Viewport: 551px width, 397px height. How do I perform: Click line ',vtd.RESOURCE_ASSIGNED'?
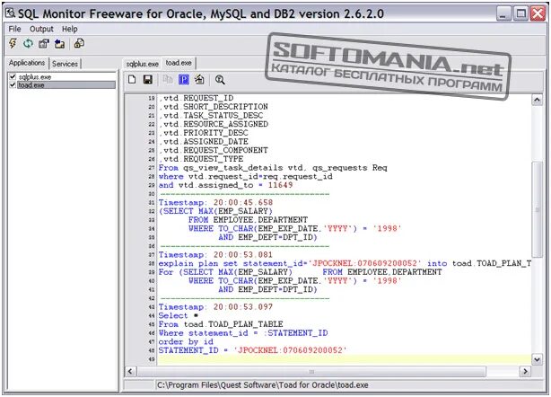pyautogui.click(x=214, y=124)
